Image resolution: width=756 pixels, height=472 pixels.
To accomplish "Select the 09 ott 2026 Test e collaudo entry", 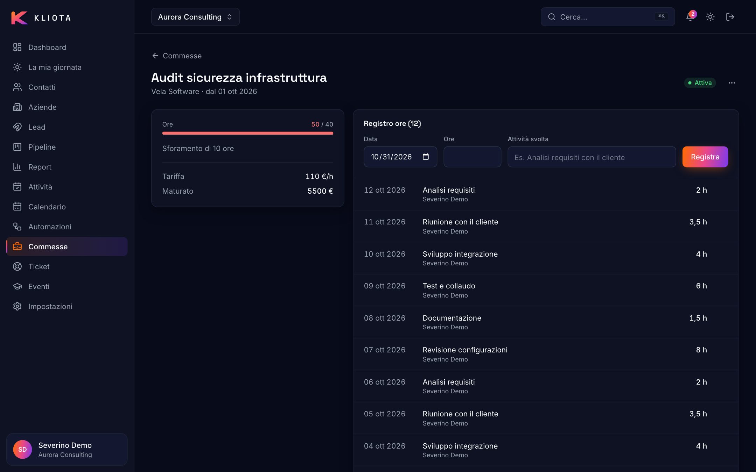I will click(x=546, y=290).
